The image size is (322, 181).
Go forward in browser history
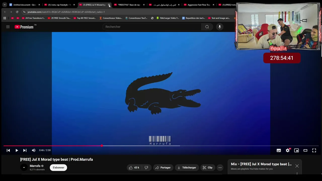pyautogui.click(x=11, y=12)
